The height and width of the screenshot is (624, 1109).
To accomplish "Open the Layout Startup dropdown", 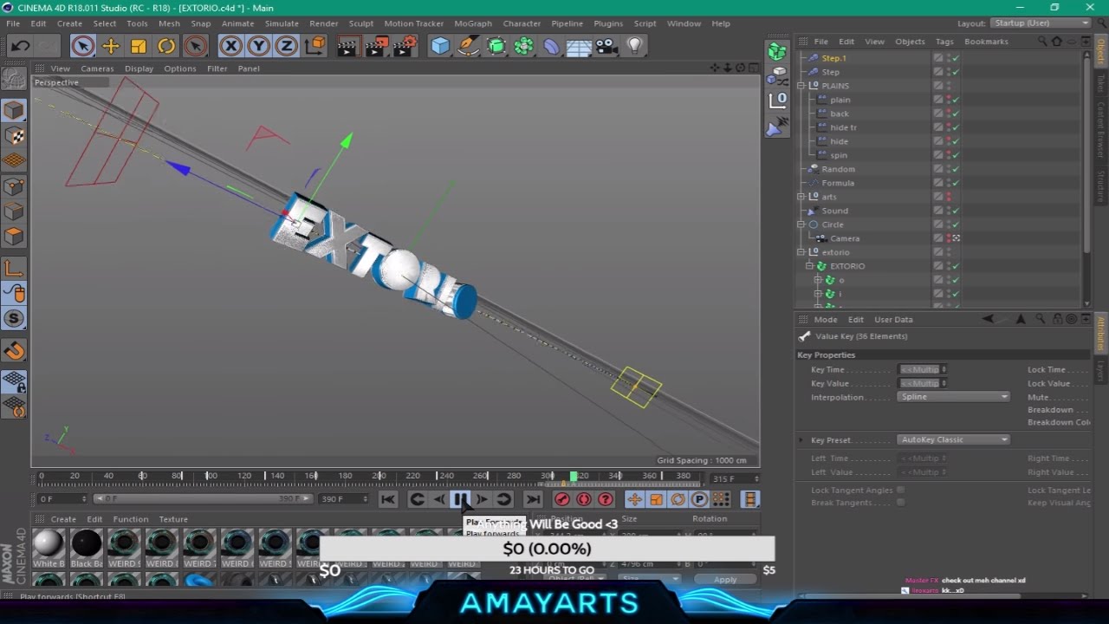I will pyautogui.click(x=1042, y=23).
